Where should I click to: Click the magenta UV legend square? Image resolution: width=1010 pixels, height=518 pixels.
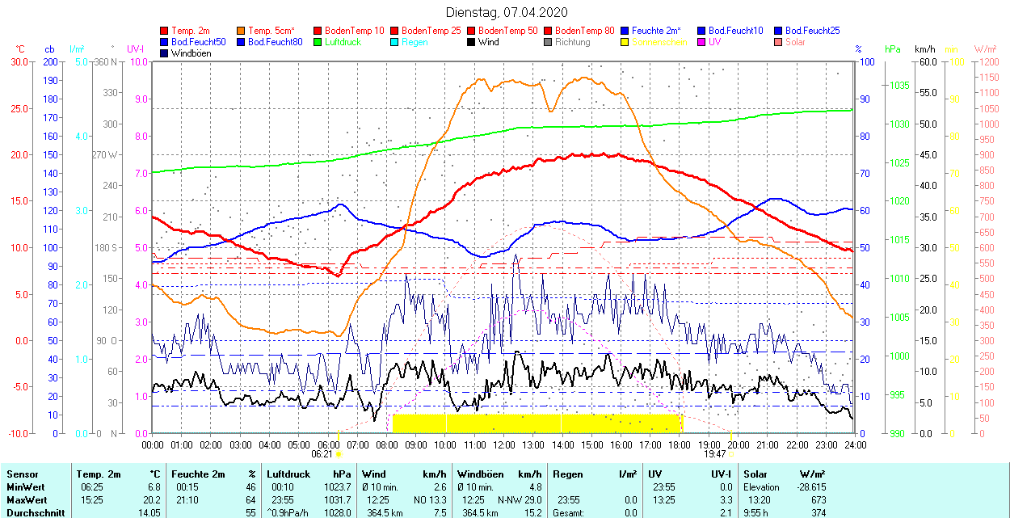(x=702, y=42)
